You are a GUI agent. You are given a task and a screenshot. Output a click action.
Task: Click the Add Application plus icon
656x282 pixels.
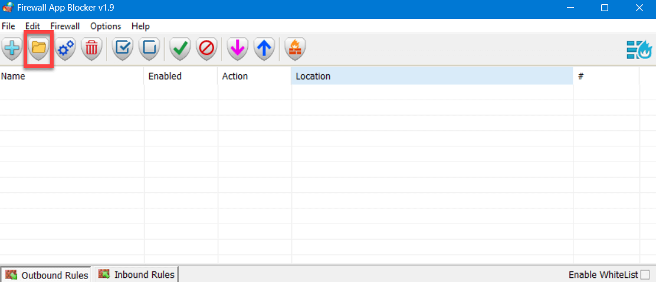tap(12, 49)
